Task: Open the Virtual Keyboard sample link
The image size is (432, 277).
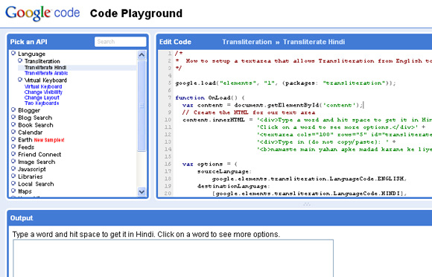Action: point(43,86)
